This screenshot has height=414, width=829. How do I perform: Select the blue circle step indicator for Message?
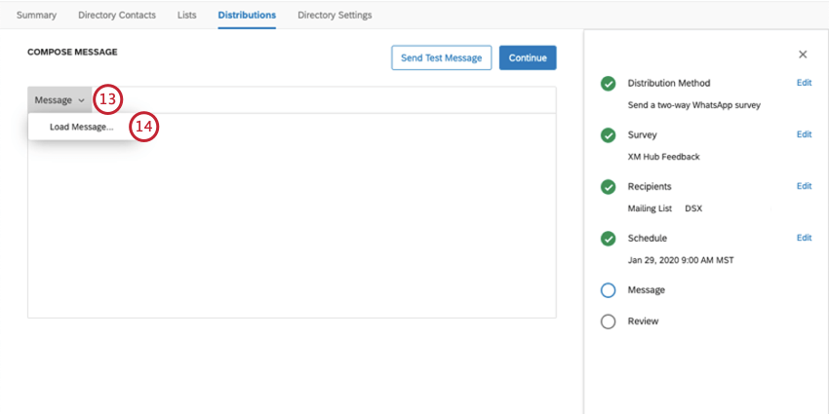pos(608,290)
